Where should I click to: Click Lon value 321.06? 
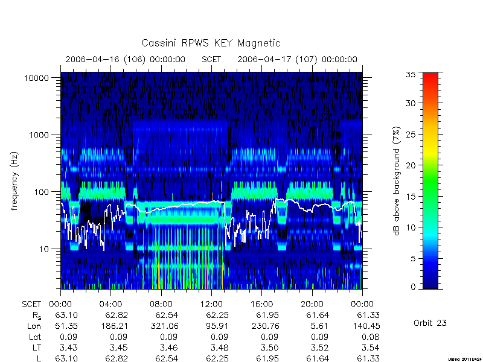tap(164, 326)
